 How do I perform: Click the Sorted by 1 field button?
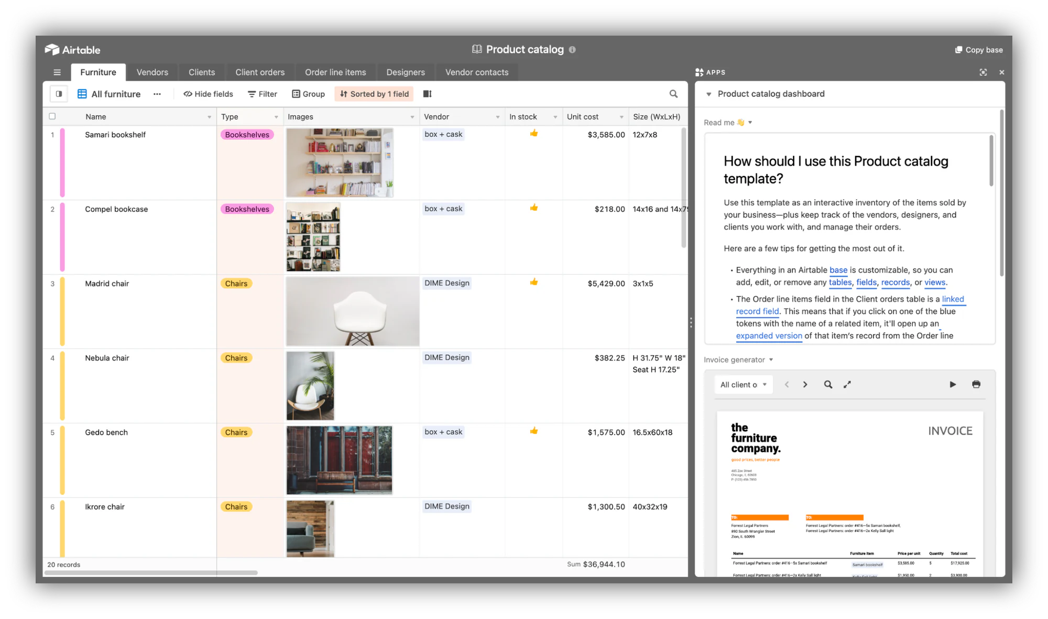pos(374,94)
